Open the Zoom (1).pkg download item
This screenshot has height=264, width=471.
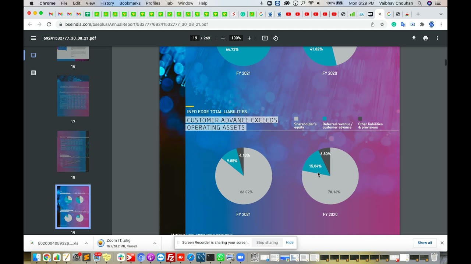point(121,243)
